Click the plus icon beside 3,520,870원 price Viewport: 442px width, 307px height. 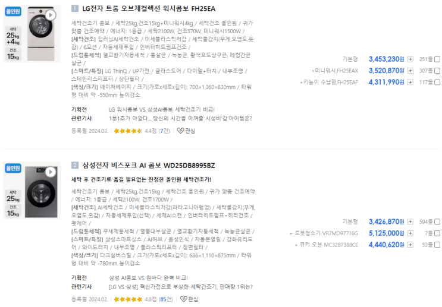click(x=410, y=71)
